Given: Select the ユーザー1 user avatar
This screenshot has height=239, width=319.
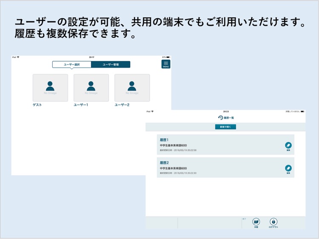Looking at the screenshot, I should click(91, 88).
